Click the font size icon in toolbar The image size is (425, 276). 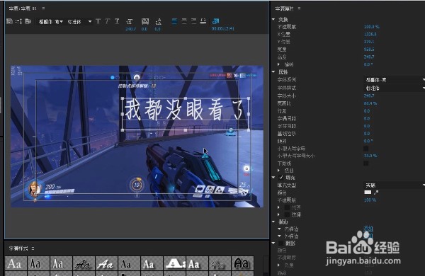click(130, 21)
